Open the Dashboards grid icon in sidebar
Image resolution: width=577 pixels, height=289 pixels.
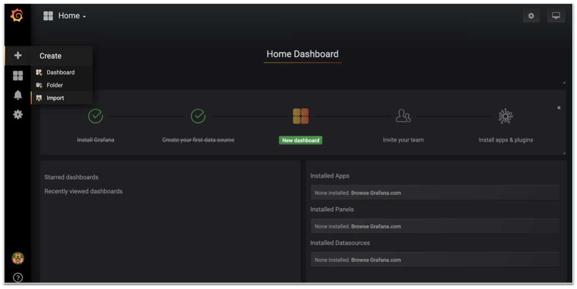18,75
